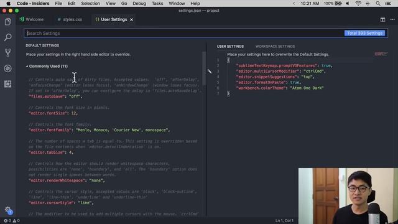This screenshot has width=398, height=224.
Task: Open the more actions ellipsis icon in the tab bar
Action: [392, 19]
